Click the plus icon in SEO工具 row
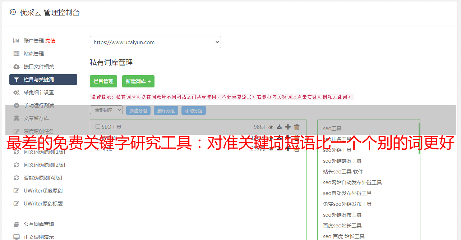Image resolution: width=461 pixels, height=240 pixels. 288,127
